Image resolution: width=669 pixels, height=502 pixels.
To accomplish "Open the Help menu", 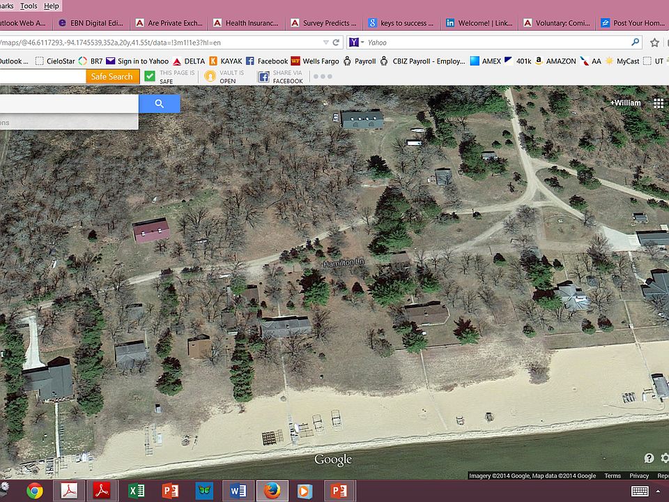I will [x=52, y=6].
